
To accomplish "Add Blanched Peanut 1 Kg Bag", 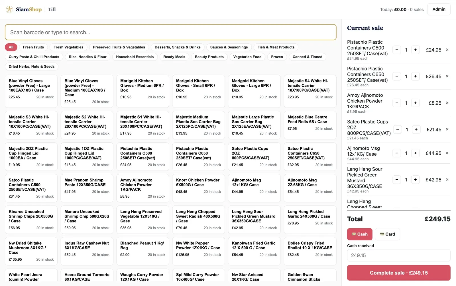I will click(x=143, y=251).
